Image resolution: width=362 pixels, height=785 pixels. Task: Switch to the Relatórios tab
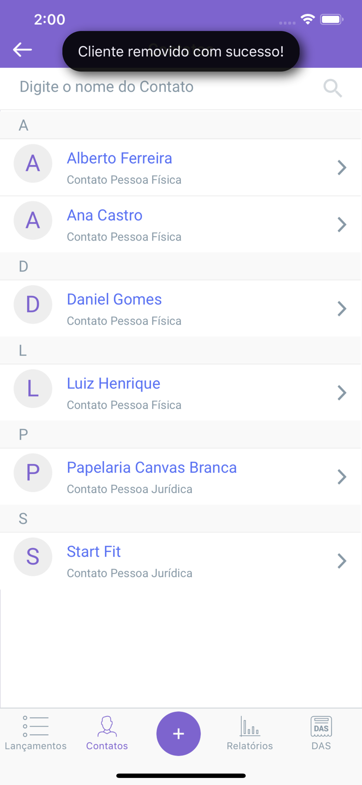click(x=250, y=733)
